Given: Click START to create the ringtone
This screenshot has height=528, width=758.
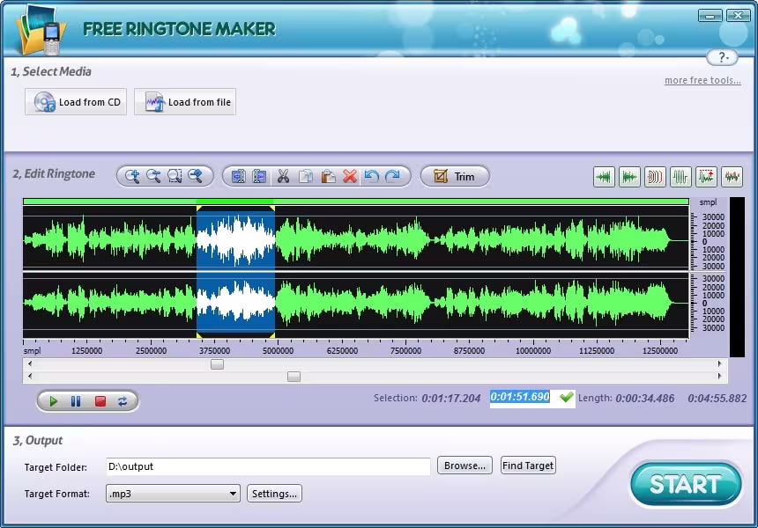Looking at the screenshot, I should (686, 484).
